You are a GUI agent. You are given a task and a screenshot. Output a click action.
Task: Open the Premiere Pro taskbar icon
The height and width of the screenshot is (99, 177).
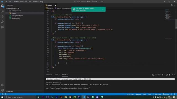(x=43, y=97)
